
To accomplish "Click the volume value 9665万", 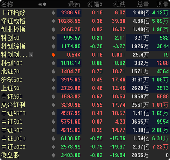I will 140,122.
